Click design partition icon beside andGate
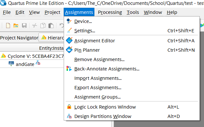The height and width of the screenshot is (127, 204). tap(38, 62)
